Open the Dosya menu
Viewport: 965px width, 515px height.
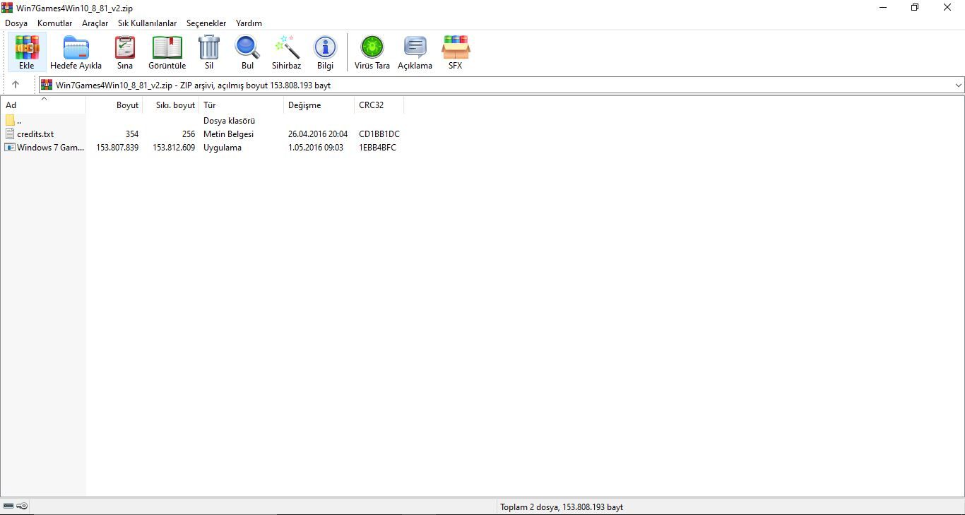pyautogui.click(x=16, y=23)
